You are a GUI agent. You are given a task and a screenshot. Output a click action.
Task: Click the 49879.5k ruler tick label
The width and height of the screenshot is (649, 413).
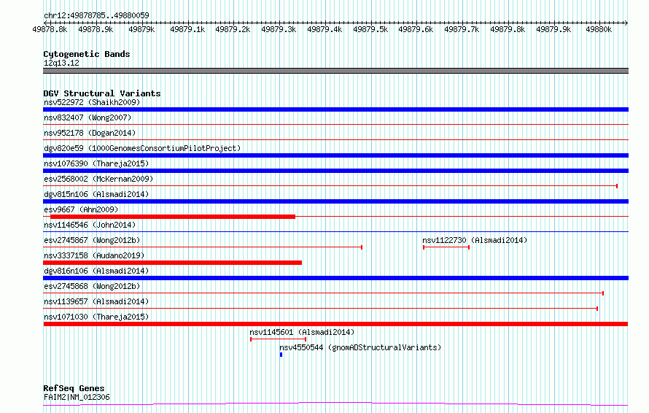click(x=371, y=29)
